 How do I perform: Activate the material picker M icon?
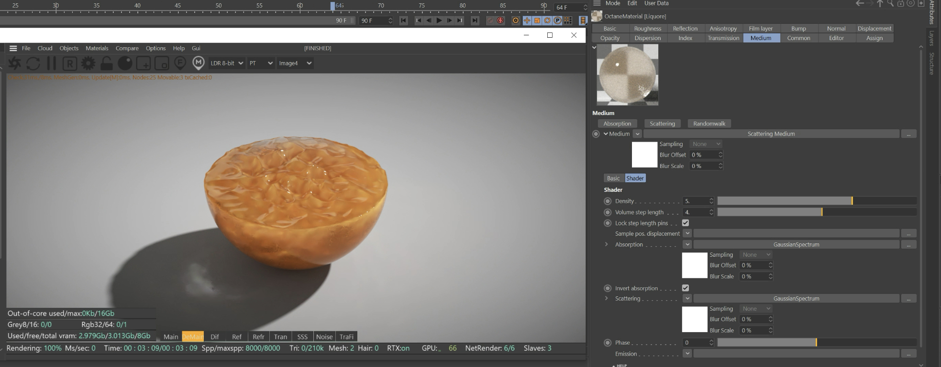click(198, 63)
